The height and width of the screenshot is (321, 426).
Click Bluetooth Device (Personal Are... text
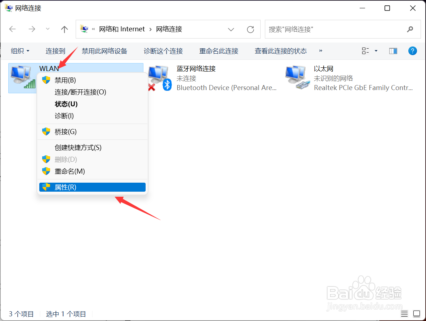(226, 88)
